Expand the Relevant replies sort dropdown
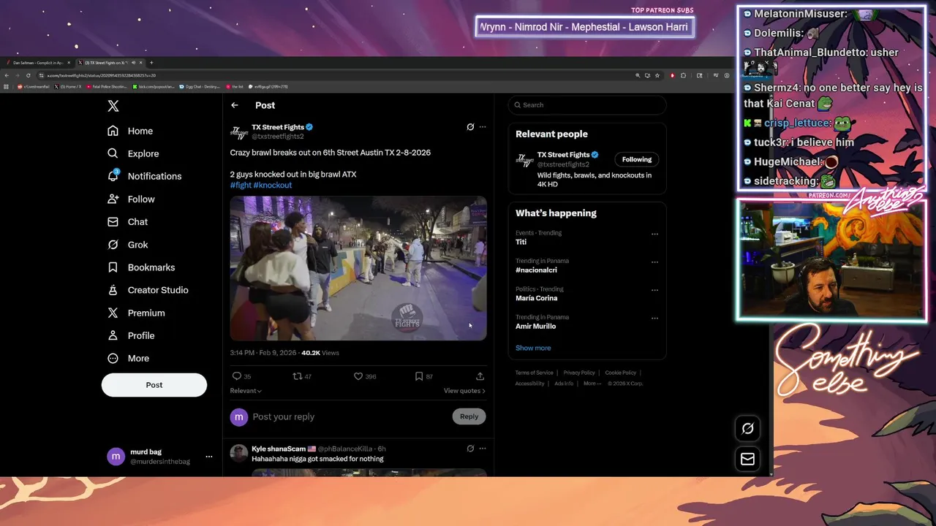The width and height of the screenshot is (936, 526). (246, 391)
